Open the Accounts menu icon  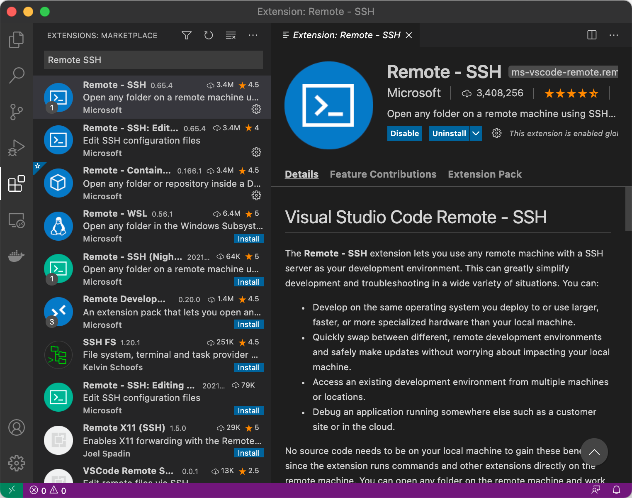point(17,427)
